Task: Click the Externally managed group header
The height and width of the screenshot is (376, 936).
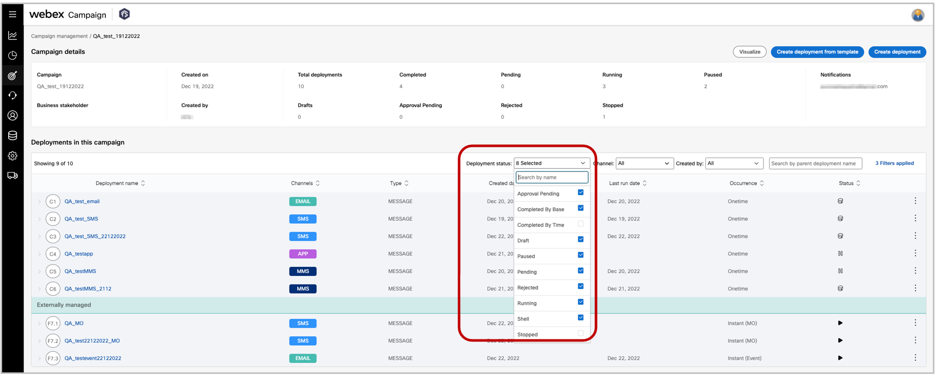Action: point(478,305)
